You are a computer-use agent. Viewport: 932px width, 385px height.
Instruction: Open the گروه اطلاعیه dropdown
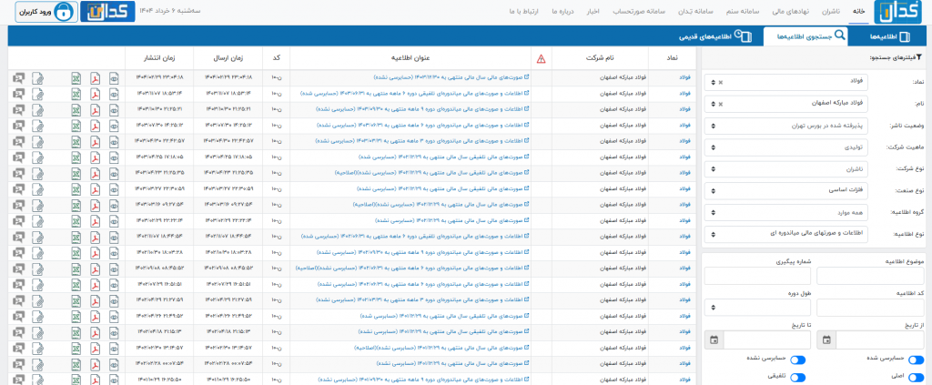pos(785,213)
